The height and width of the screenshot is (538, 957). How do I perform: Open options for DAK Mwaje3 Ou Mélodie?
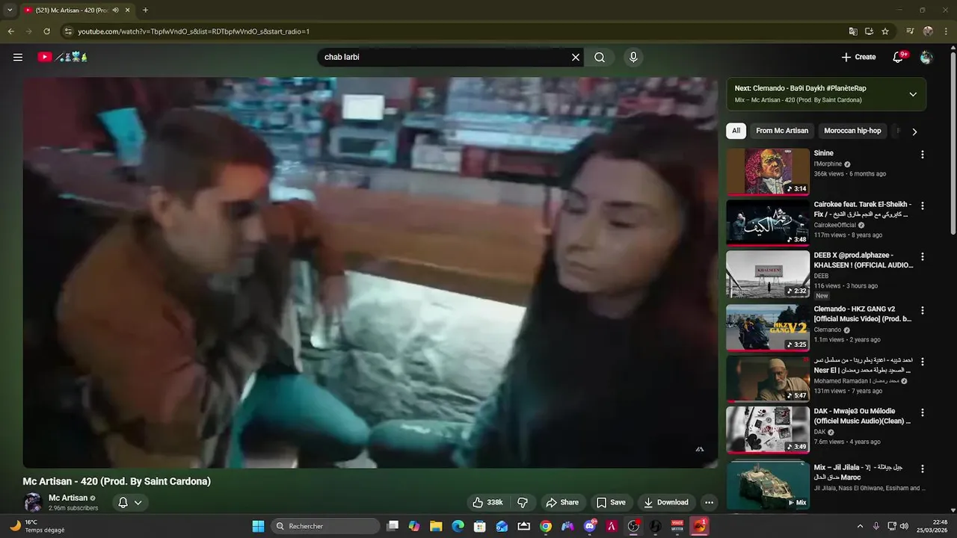(922, 412)
